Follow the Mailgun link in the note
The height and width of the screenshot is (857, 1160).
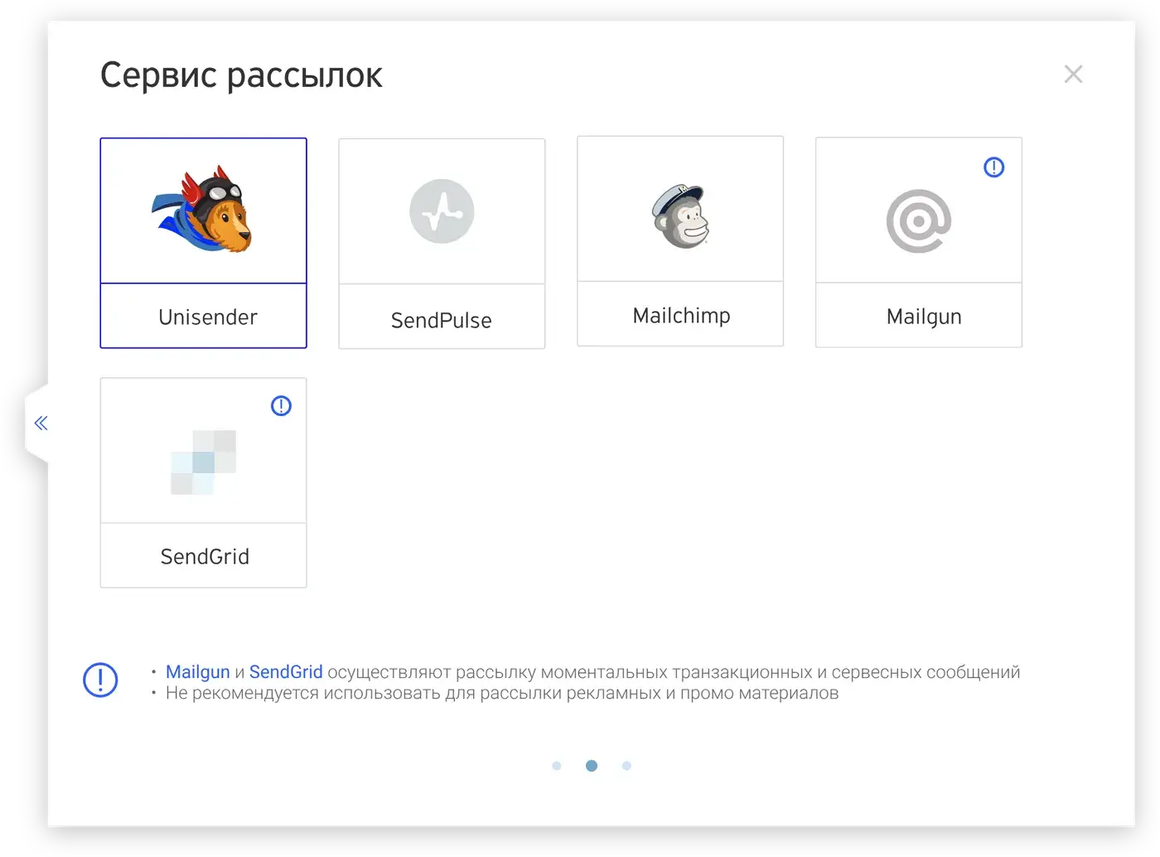point(198,672)
